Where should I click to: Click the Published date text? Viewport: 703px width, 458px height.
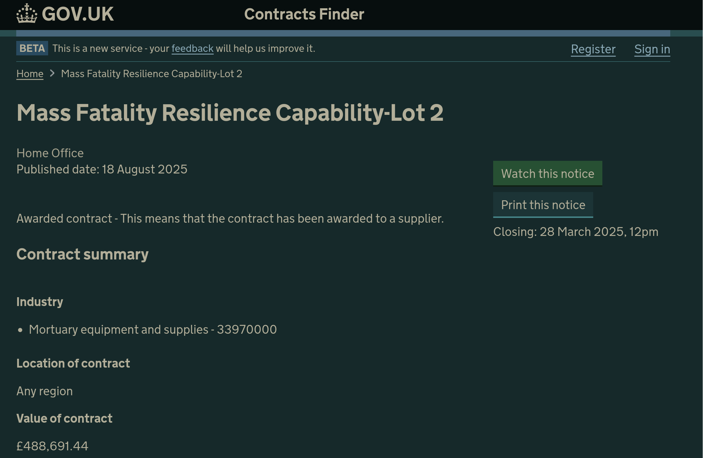tap(102, 169)
